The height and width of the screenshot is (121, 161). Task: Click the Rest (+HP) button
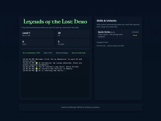[x=48, y=53]
